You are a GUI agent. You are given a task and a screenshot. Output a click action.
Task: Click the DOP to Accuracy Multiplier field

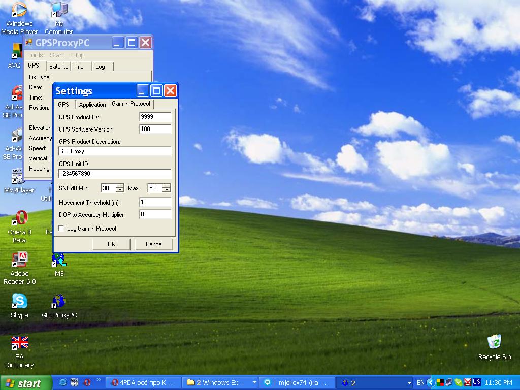(x=155, y=214)
